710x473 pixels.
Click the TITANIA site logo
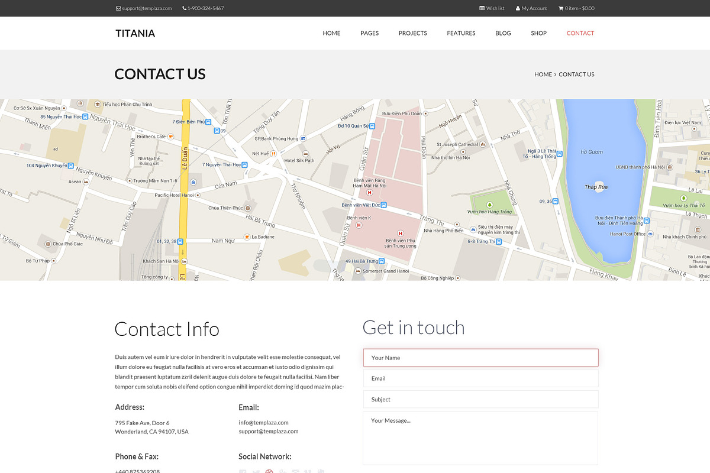[135, 33]
